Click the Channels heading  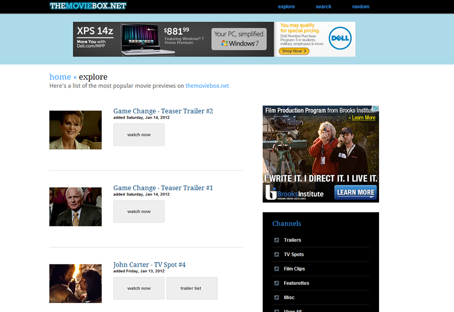coord(287,224)
